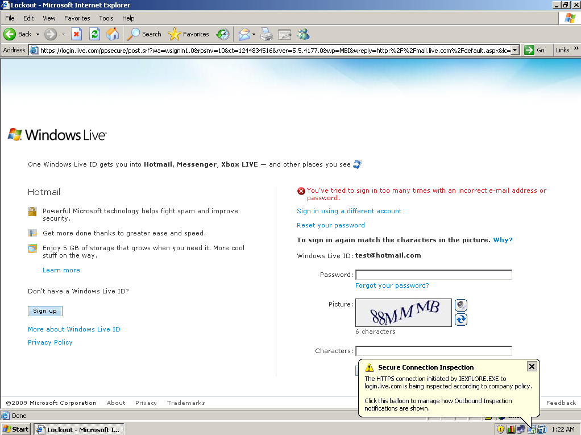Click the Go button next to the address bar
Screen dimensions: 581x435
[534, 51]
